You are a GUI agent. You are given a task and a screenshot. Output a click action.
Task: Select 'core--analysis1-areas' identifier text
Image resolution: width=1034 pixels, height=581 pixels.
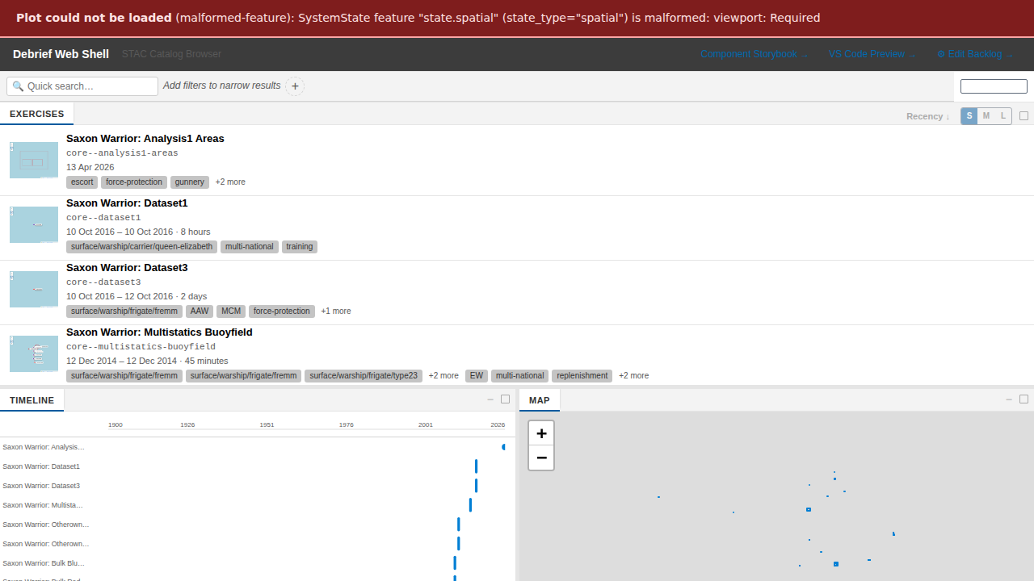(x=122, y=153)
